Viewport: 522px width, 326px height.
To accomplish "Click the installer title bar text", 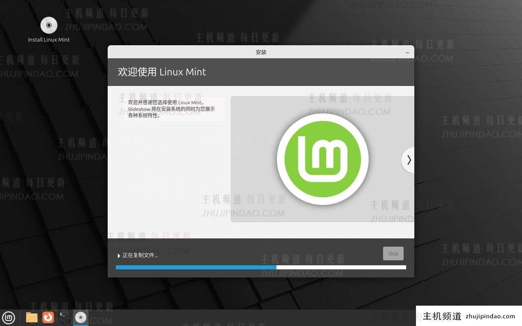I will tap(261, 52).
